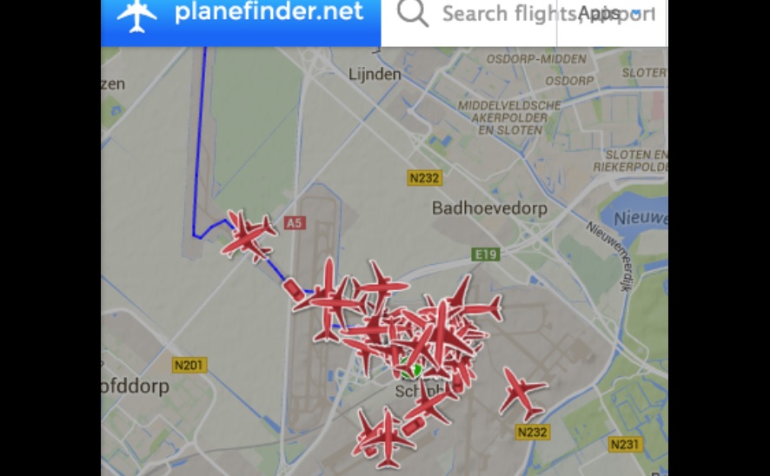Click the magnifying glass search icon
The image size is (770, 476).
[413, 13]
